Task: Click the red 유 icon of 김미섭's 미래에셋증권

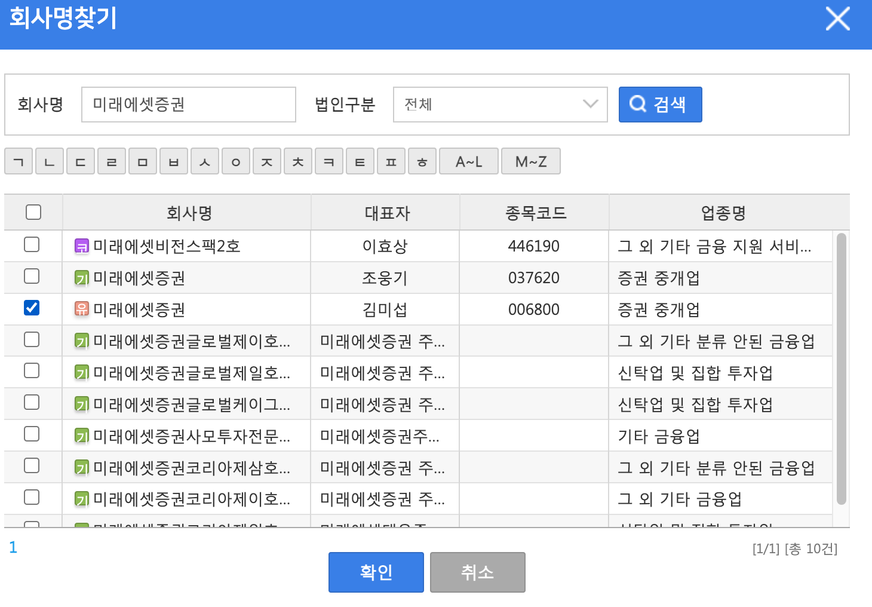Action: 81,309
